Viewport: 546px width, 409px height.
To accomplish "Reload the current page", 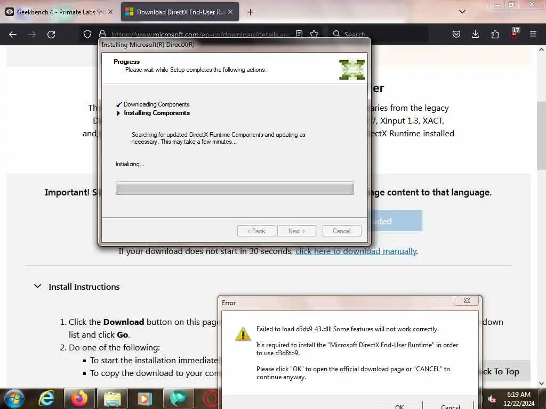I will [51, 35].
